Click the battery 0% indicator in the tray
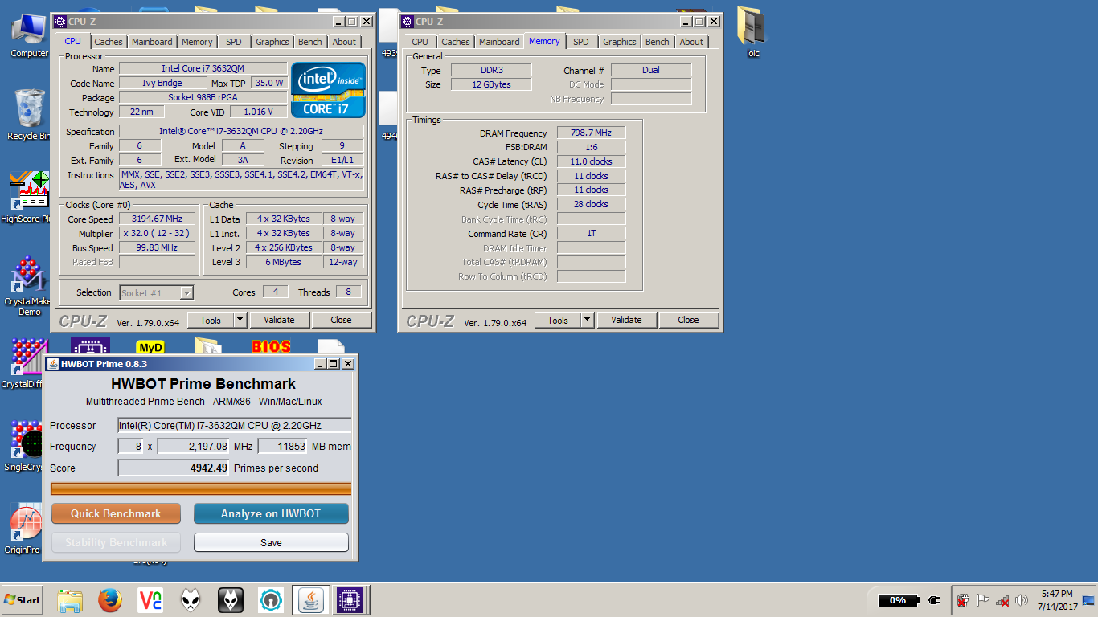 click(899, 600)
